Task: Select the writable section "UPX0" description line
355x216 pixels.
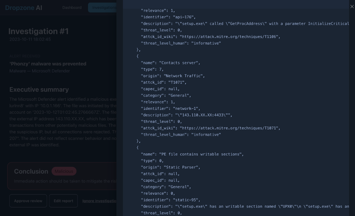Action: [245, 207]
